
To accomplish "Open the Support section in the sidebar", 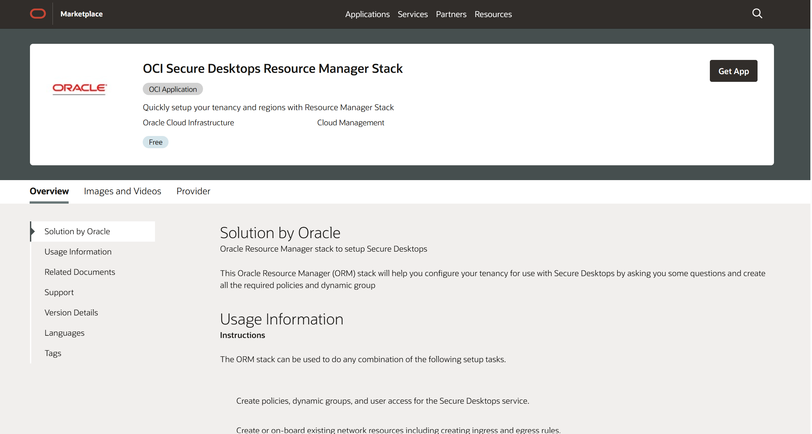I will point(59,292).
